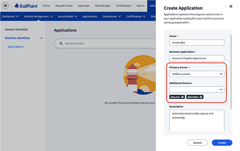Close the Create Application panel
Viewport: 240px width, 151px height.
[231, 6]
